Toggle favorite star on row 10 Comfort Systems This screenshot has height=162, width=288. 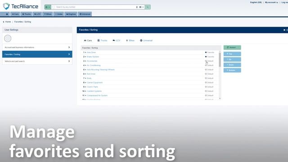tap(206, 91)
